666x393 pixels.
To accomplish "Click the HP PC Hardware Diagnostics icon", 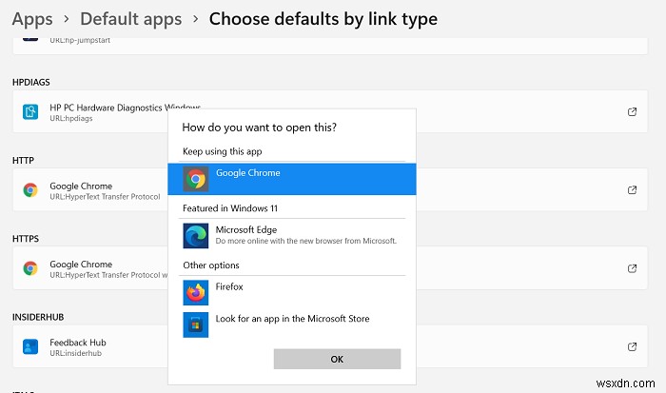I will [30, 112].
